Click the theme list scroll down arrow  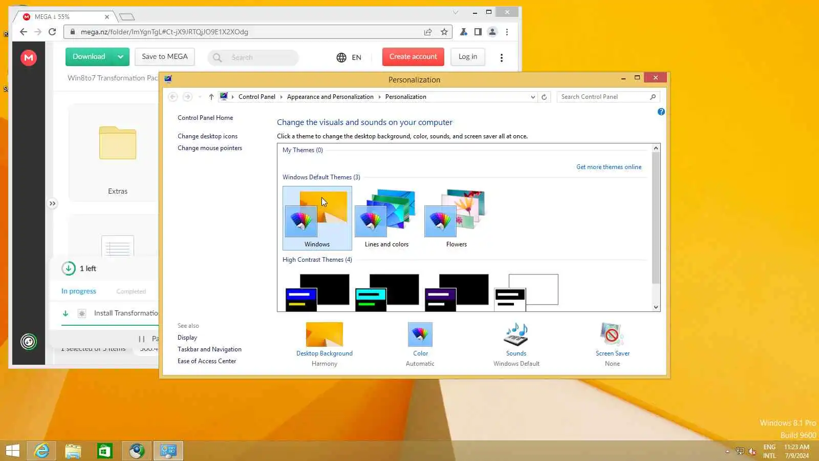click(x=656, y=307)
